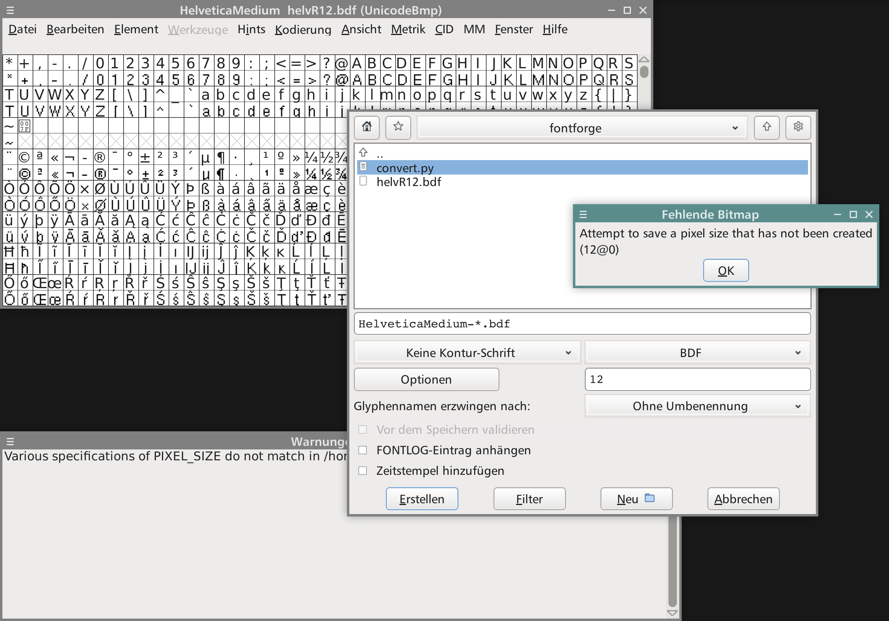Open the Fehlende Bitmap dialog hamburger menu
This screenshot has height=621, width=889.
(x=583, y=215)
